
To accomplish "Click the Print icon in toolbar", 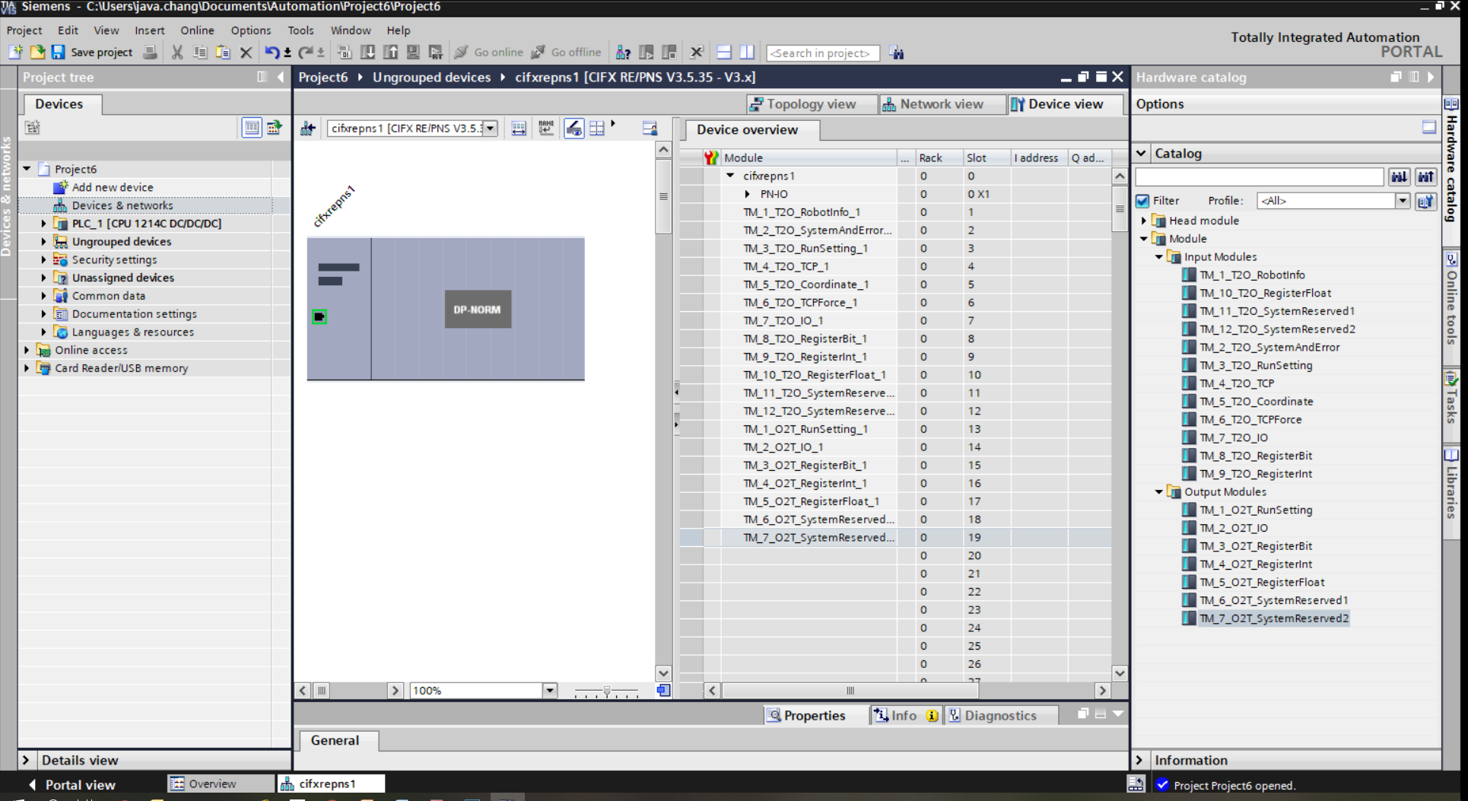I will [151, 52].
